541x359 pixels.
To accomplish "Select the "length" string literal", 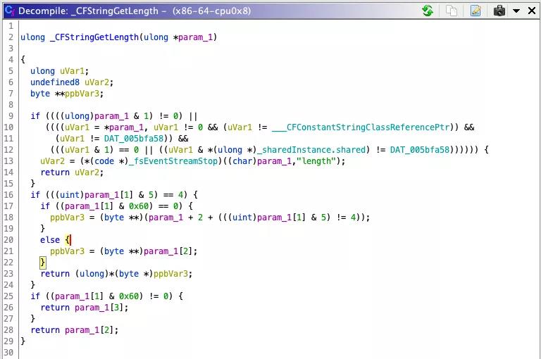I will coord(316,161).
